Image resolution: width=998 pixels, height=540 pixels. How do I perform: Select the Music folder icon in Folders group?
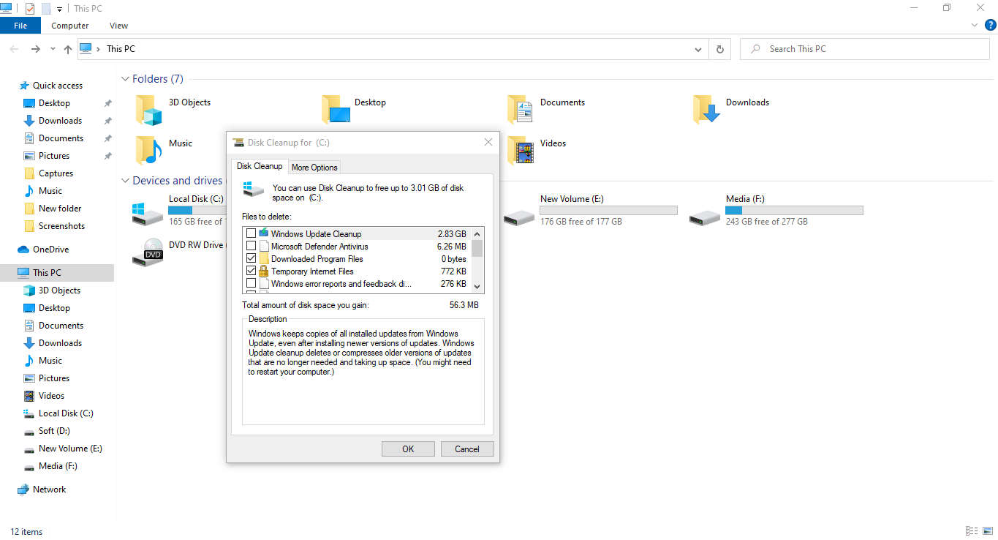[x=148, y=150]
